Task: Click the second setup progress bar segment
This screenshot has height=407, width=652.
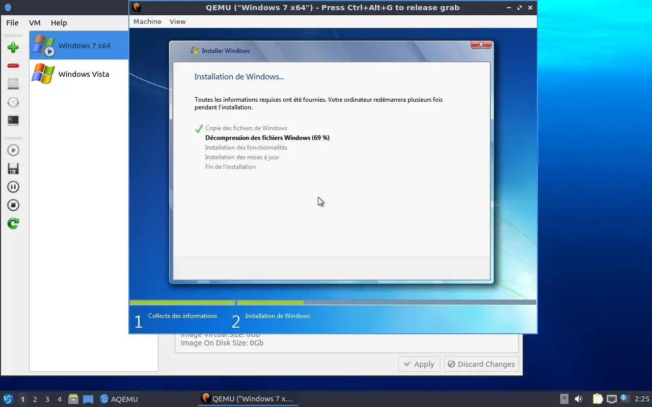Action: pos(386,302)
